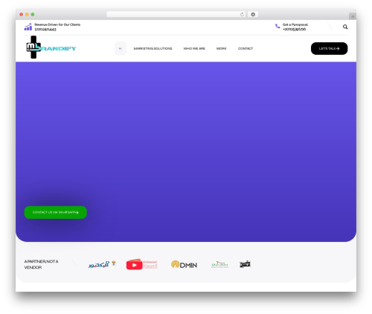This screenshot has width=372, height=314.
Task: Open the blue Arabic client logo
Action: coord(102,264)
